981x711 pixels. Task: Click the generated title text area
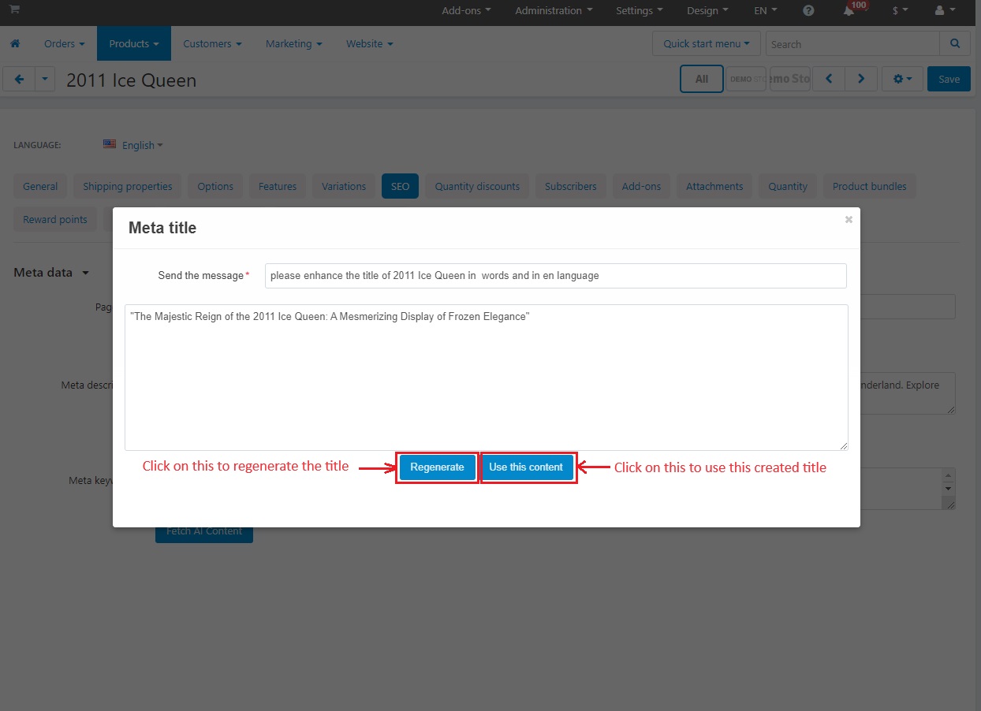click(x=487, y=378)
